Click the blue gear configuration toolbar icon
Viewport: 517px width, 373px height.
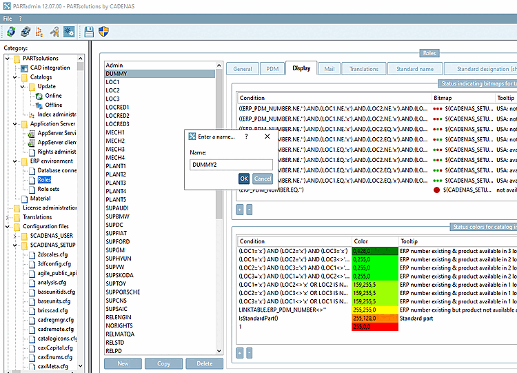(68, 32)
